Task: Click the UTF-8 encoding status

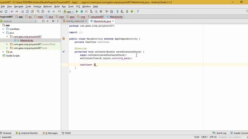Action: point(213,137)
